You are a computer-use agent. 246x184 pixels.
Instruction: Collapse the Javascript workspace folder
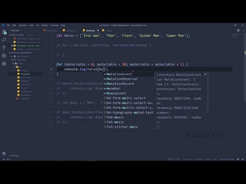(x=21, y=60)
